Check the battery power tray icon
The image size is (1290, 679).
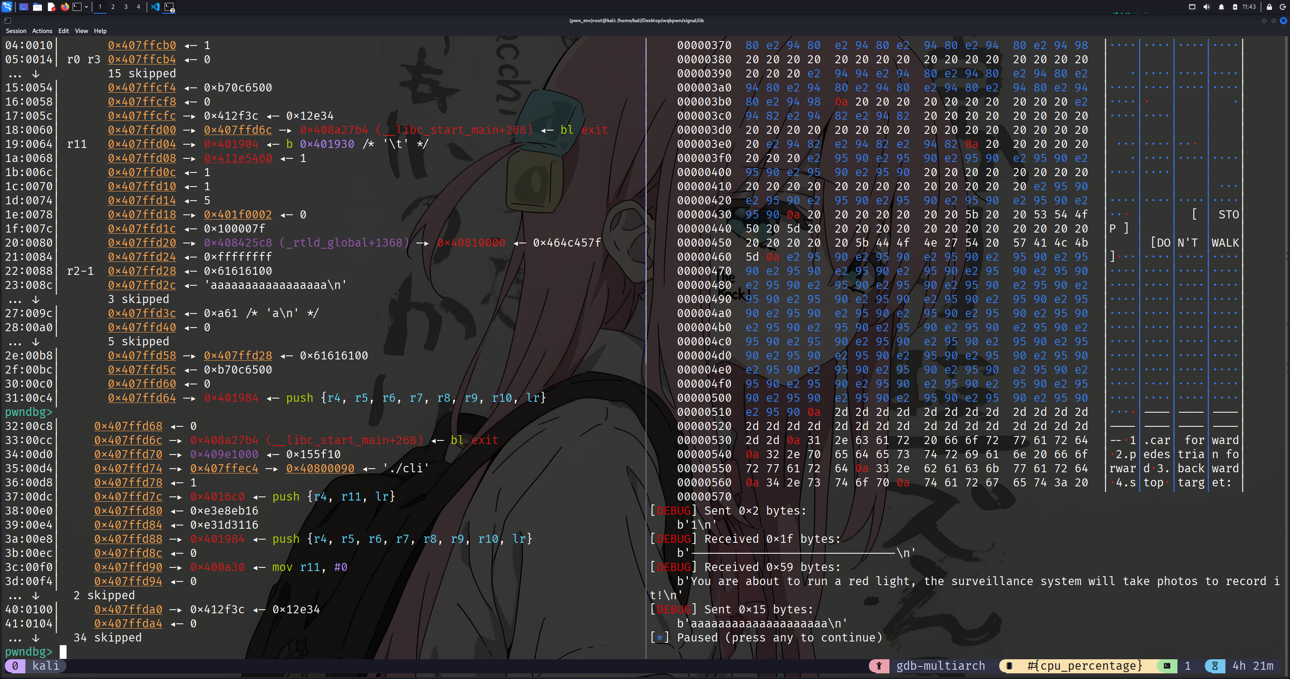1235,7
